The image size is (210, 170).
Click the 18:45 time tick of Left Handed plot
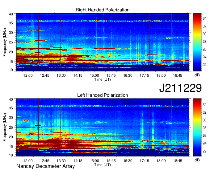tap(178, 161)
